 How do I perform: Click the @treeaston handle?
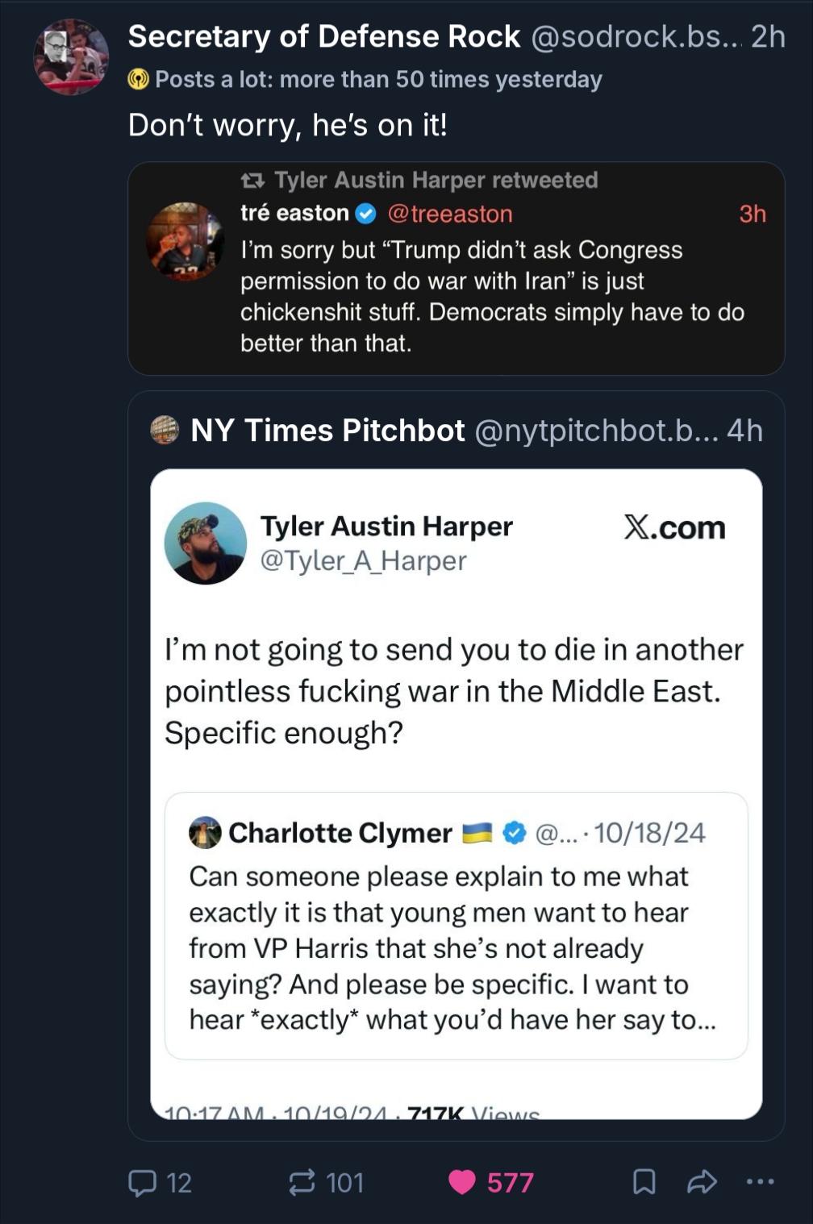coord(450,214)
